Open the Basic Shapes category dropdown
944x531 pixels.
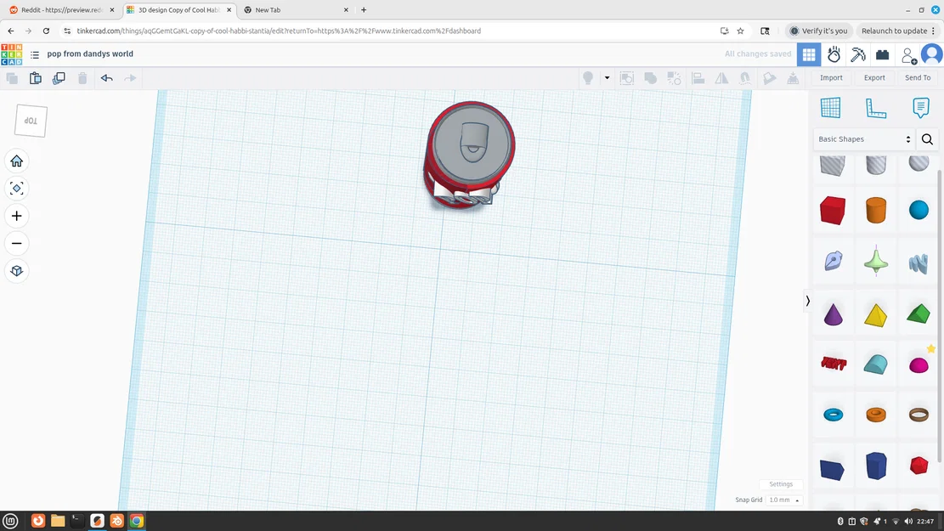click(x=864, y=139)
